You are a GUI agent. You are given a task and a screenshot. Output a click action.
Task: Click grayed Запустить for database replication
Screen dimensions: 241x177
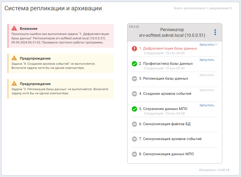pos(207,75)
